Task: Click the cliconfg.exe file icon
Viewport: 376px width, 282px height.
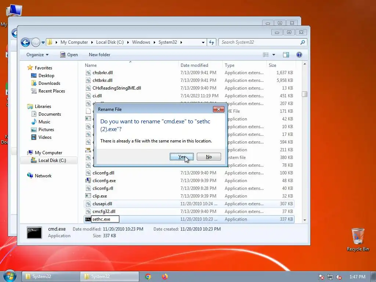Action: tap(88, 180)
